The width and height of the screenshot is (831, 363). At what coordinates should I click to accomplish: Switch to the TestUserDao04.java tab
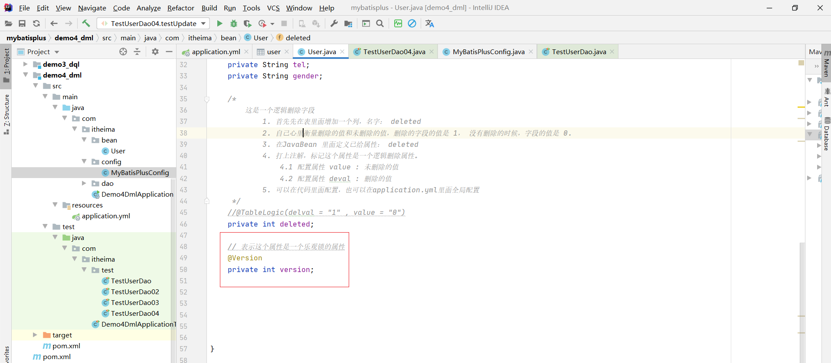[394, 52]
